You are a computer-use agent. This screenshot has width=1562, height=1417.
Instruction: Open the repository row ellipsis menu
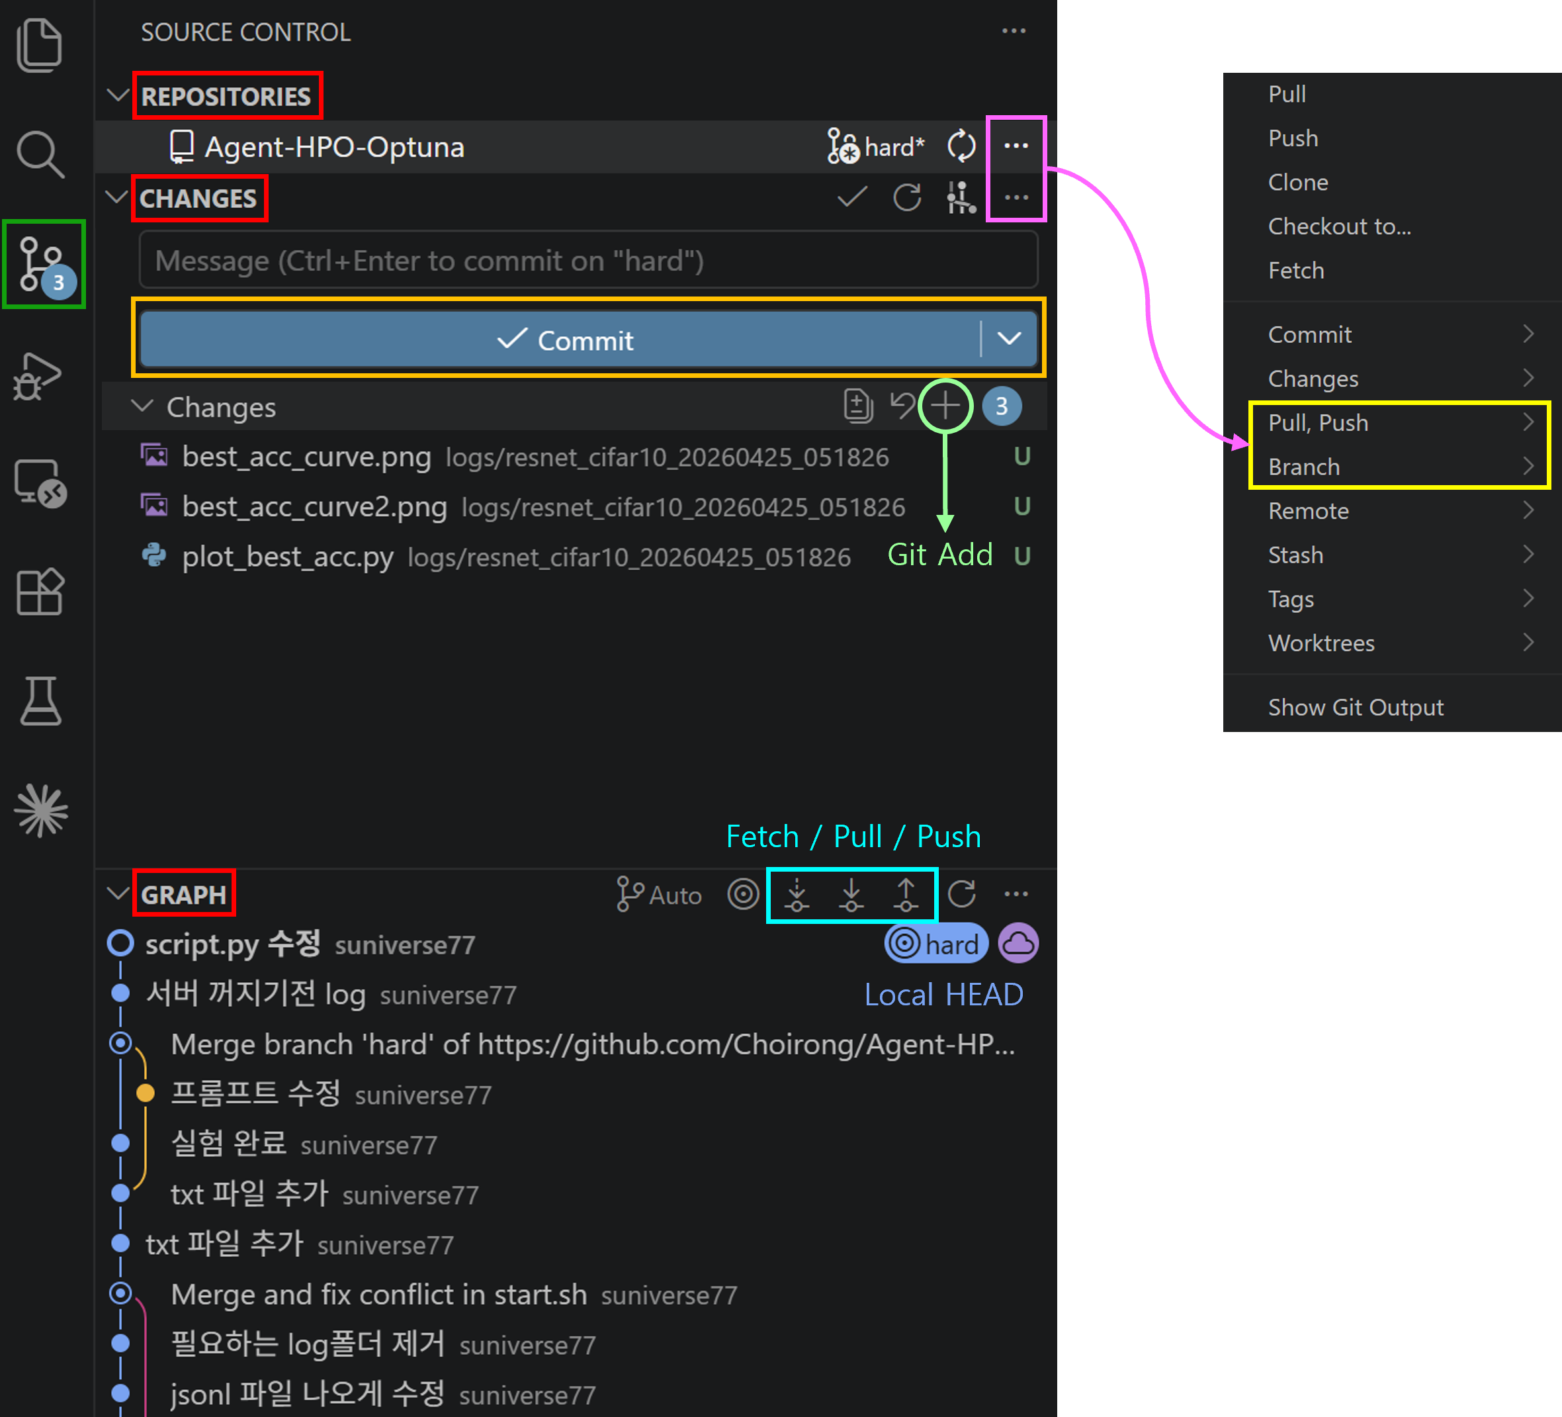(1016, 146)
